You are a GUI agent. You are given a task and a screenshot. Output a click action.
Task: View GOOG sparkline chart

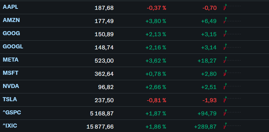tap(232, 34)
